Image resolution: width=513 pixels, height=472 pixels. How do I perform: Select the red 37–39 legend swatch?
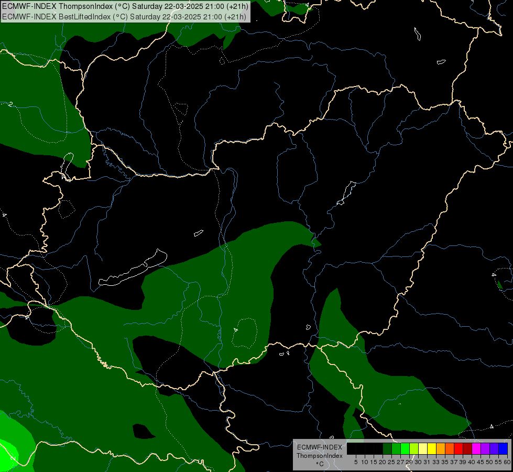click(x=459, y=448)
